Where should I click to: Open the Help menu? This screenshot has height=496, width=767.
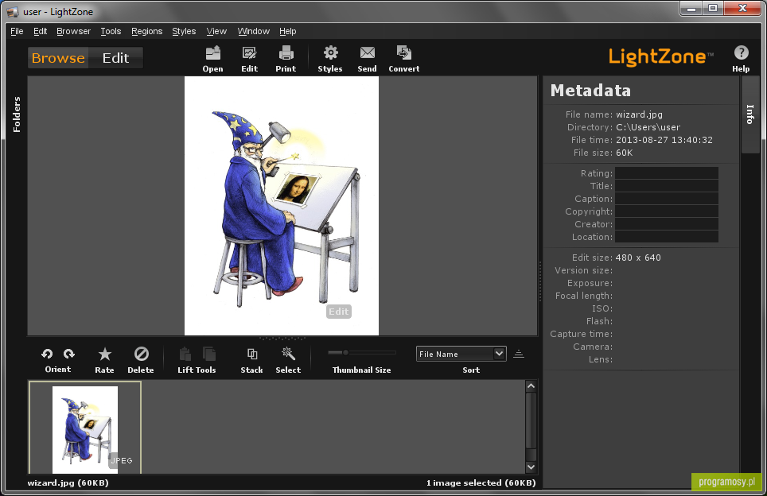(x=288, y=31)
